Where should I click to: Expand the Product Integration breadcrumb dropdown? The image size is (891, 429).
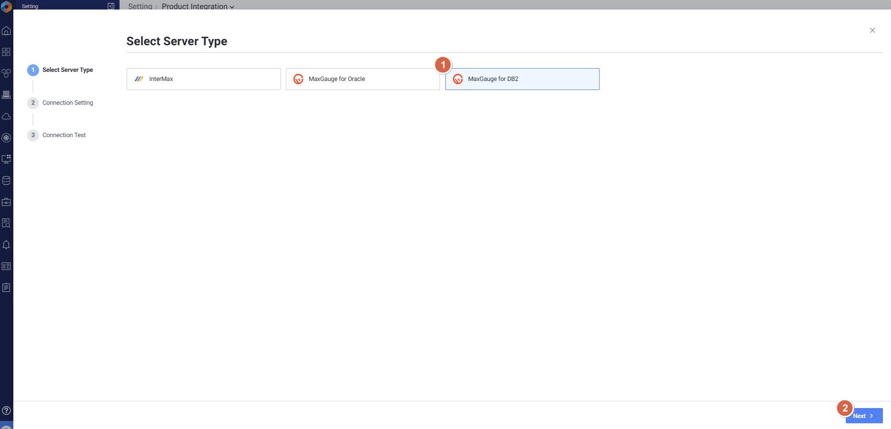click(198, 6)
